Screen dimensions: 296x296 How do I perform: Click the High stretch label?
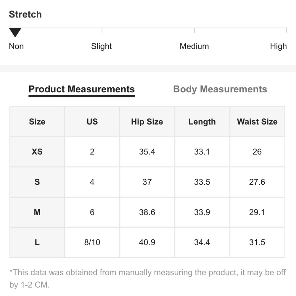point(278,46)
